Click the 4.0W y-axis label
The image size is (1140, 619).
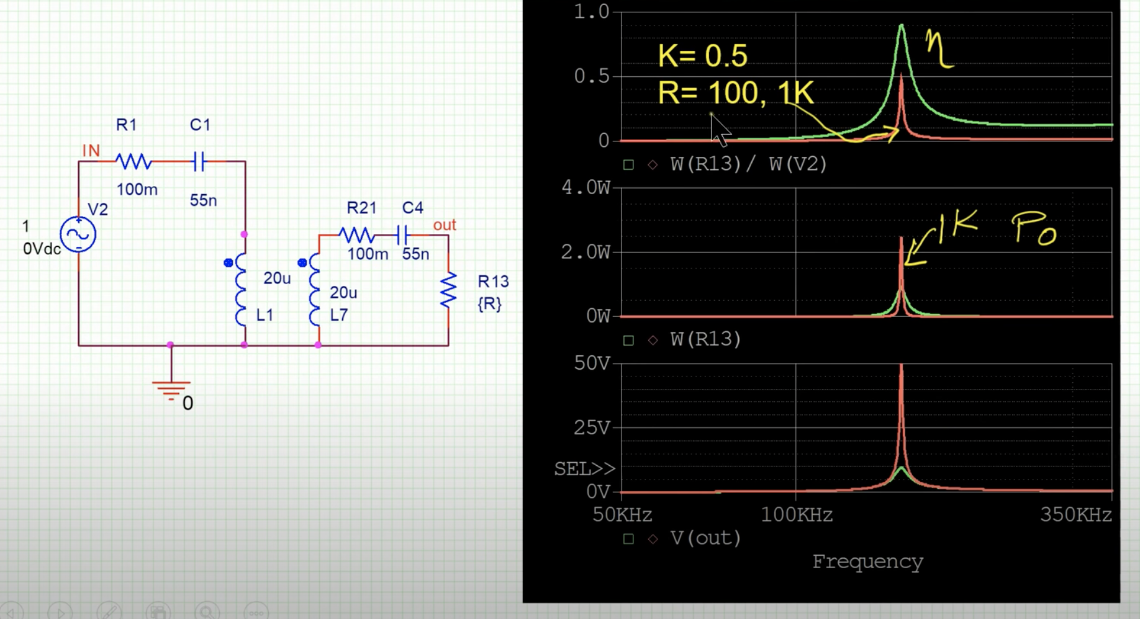[x=586, y=187]
